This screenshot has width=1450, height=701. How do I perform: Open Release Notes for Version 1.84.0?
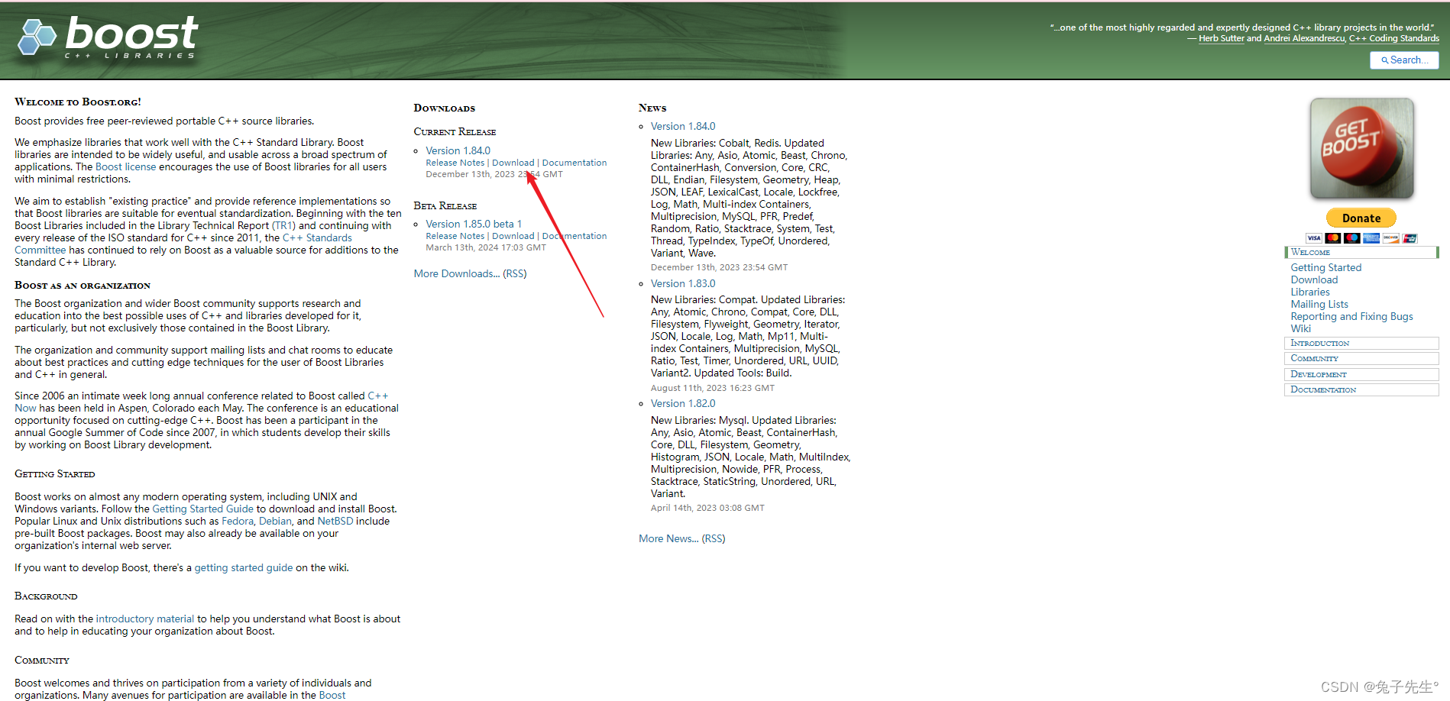(x=455, y=163)
